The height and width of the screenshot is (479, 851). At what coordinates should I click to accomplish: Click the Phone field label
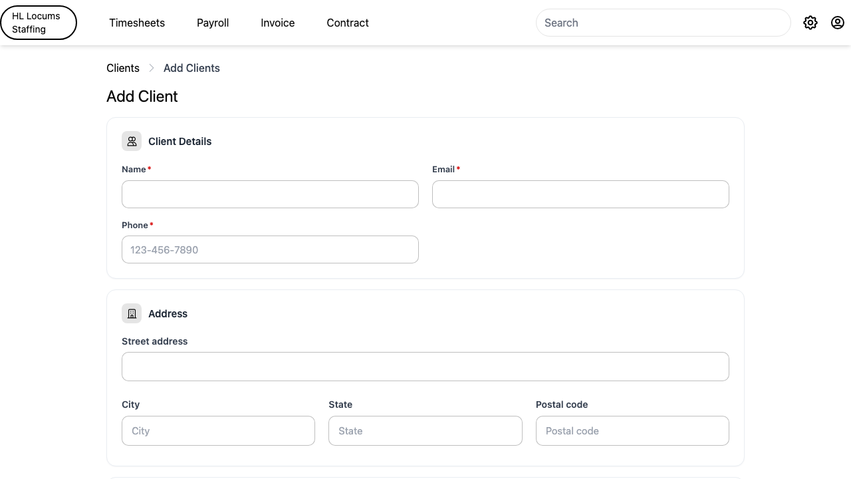(x=135, y=225)
